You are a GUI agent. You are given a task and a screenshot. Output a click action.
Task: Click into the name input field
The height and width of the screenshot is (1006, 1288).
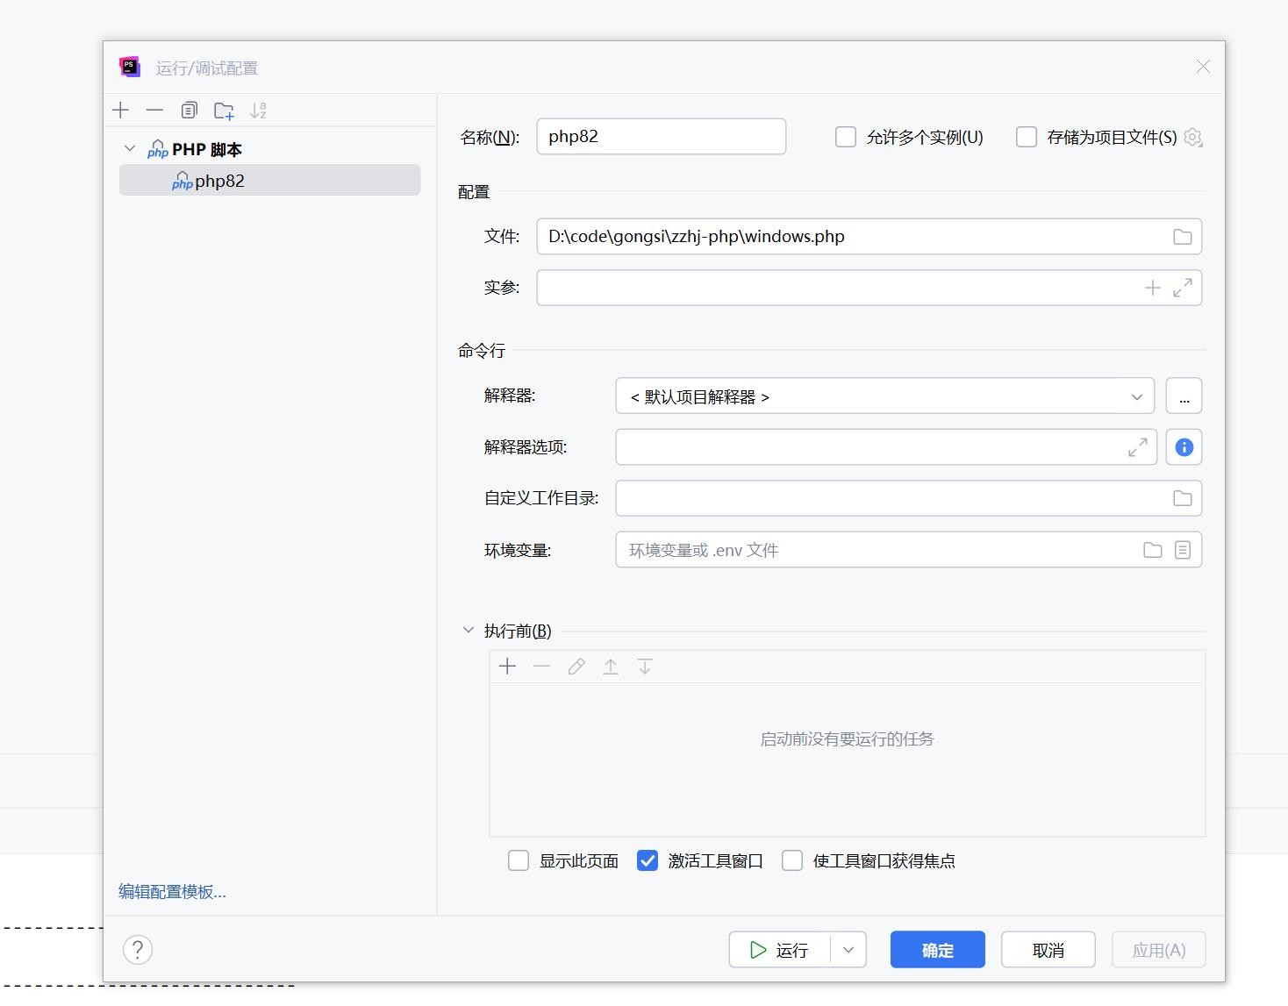(x=661, y=137)
